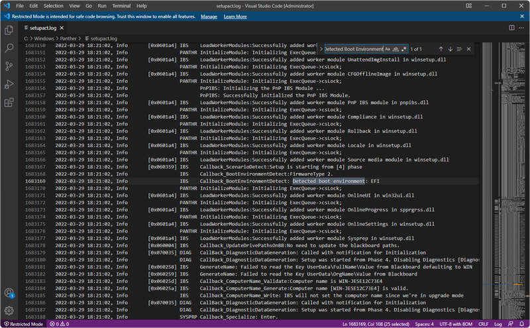Click the feedback icon in status bar

click(510, 324)
